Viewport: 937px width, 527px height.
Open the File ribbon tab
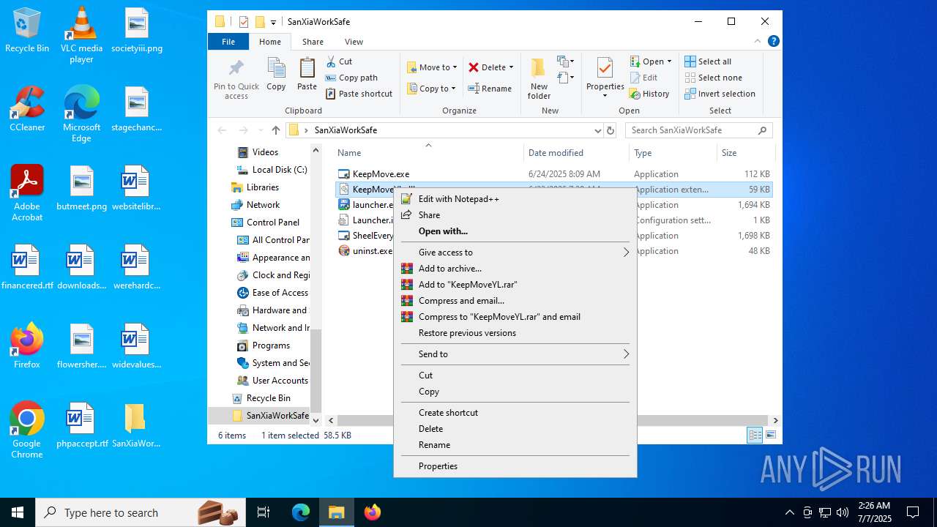tap(228, 42)
